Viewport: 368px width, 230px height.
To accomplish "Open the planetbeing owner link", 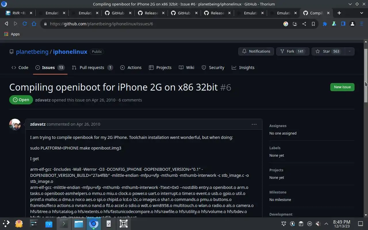I will pos(32,52).
